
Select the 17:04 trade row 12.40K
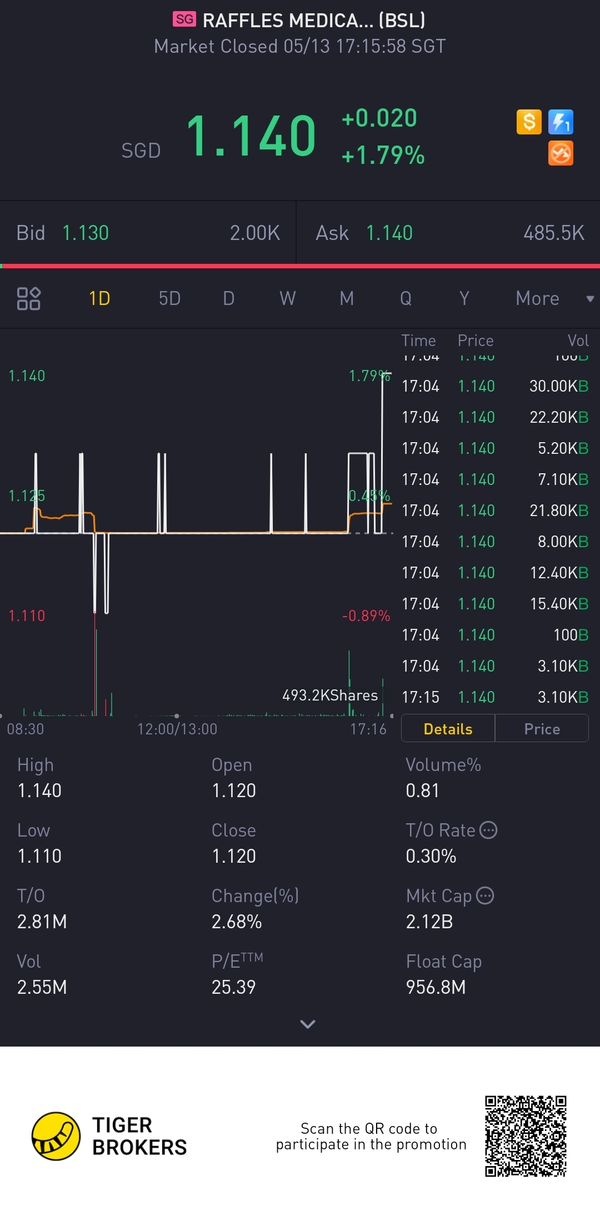tap(495, 573)
